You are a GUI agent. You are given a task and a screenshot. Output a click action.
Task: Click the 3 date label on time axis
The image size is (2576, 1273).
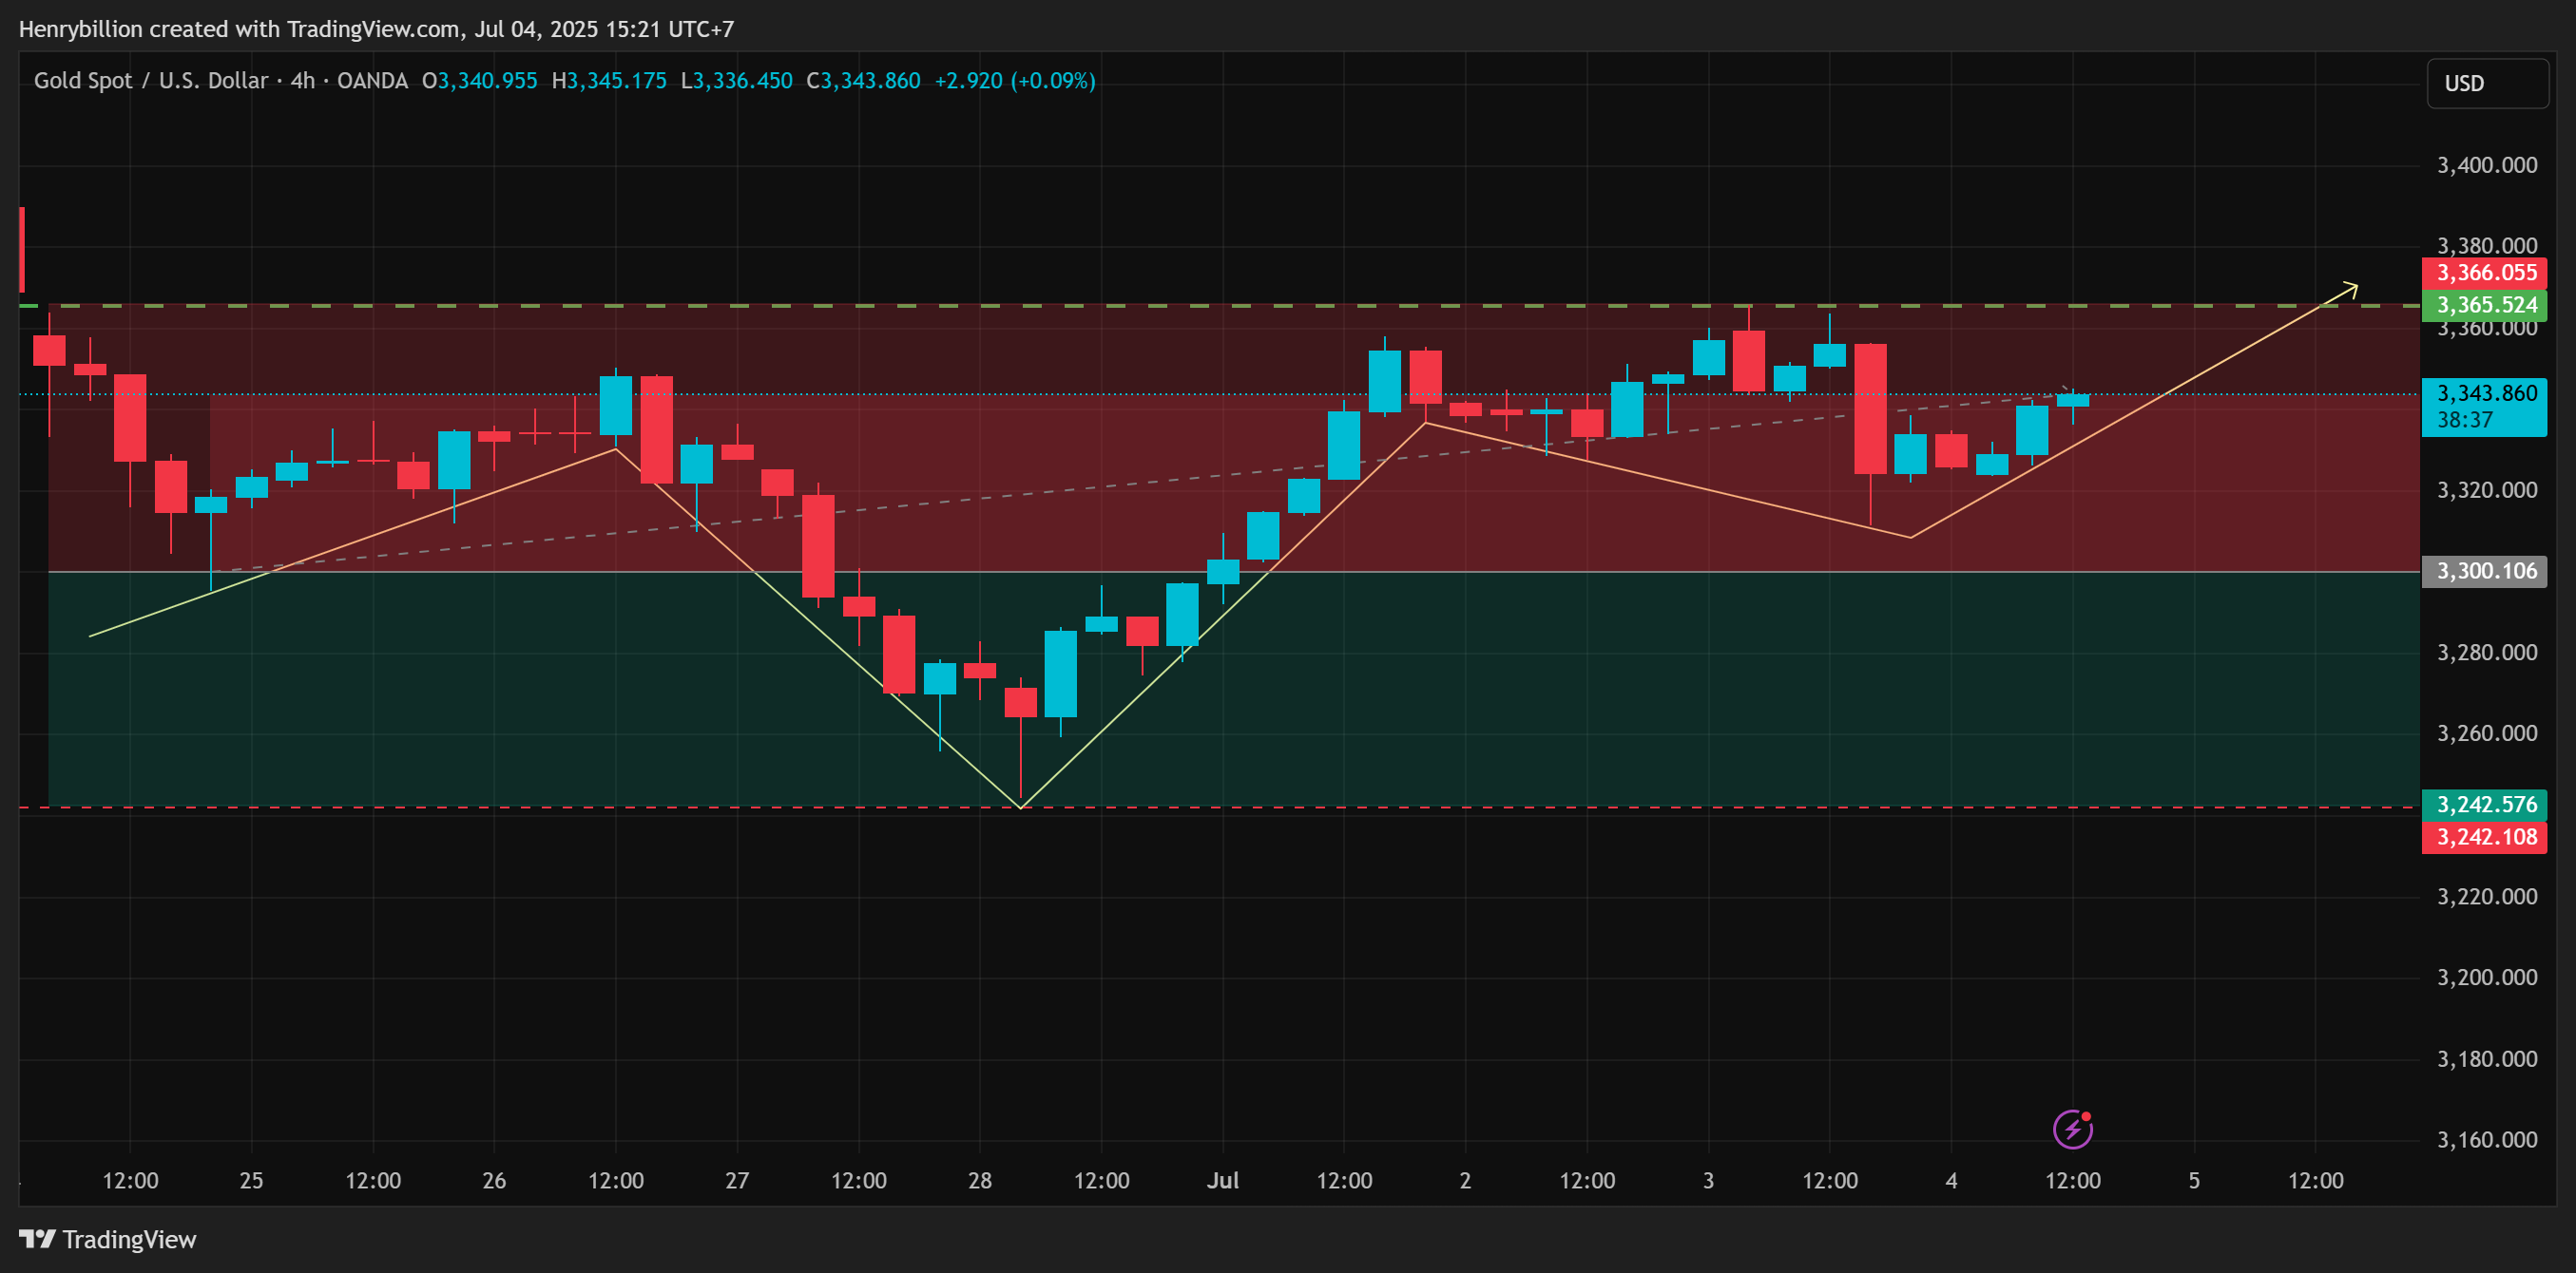point(1708,1180)
